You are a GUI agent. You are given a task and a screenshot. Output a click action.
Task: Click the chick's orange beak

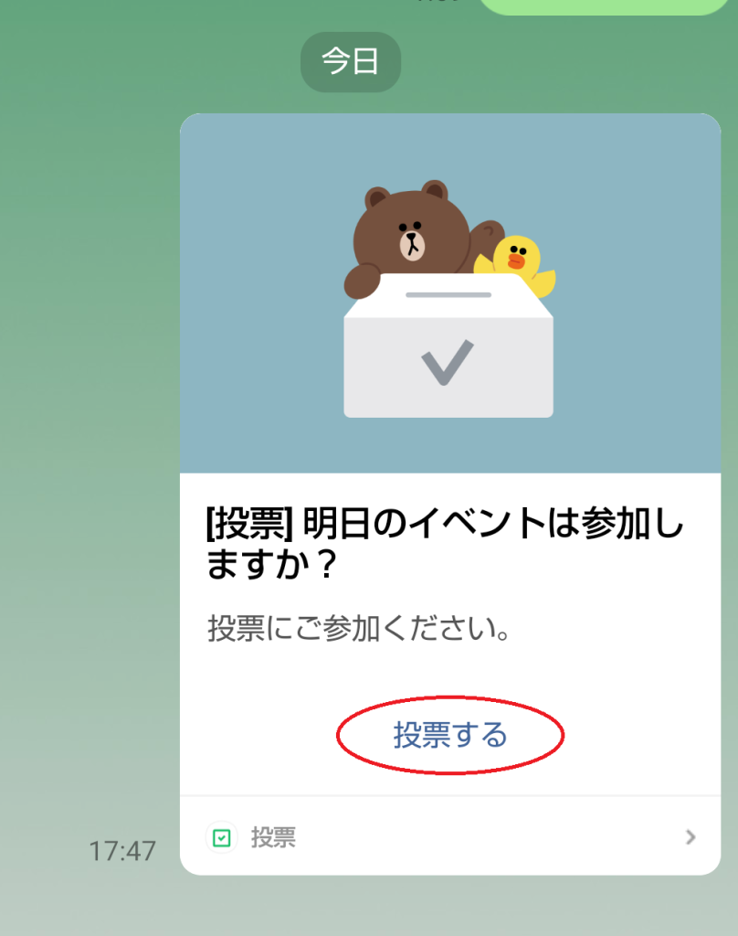pyautogui.click(x=516, y=261)
